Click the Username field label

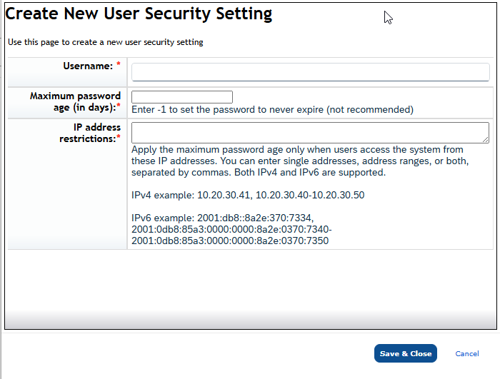click(88, 66)
